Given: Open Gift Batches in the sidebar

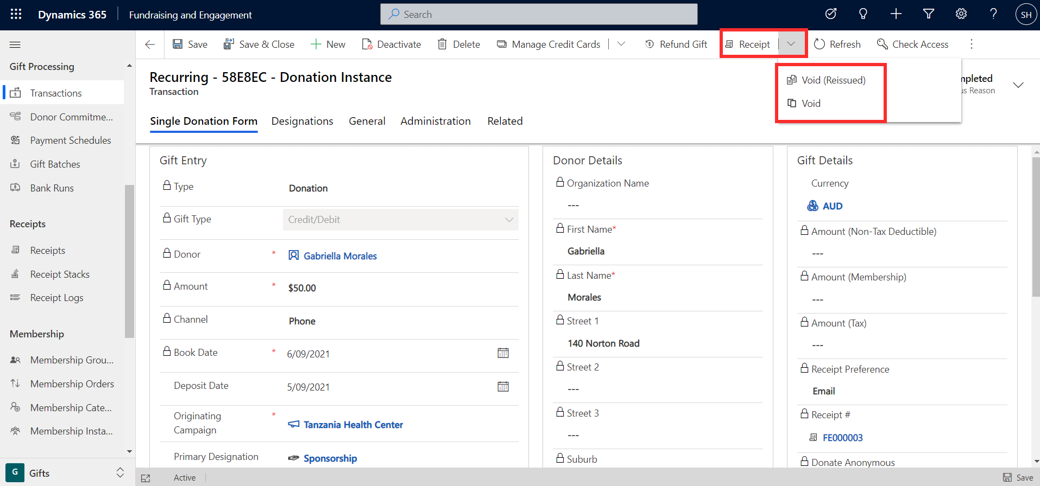Looking at the screenshot, I should (63, 164).
